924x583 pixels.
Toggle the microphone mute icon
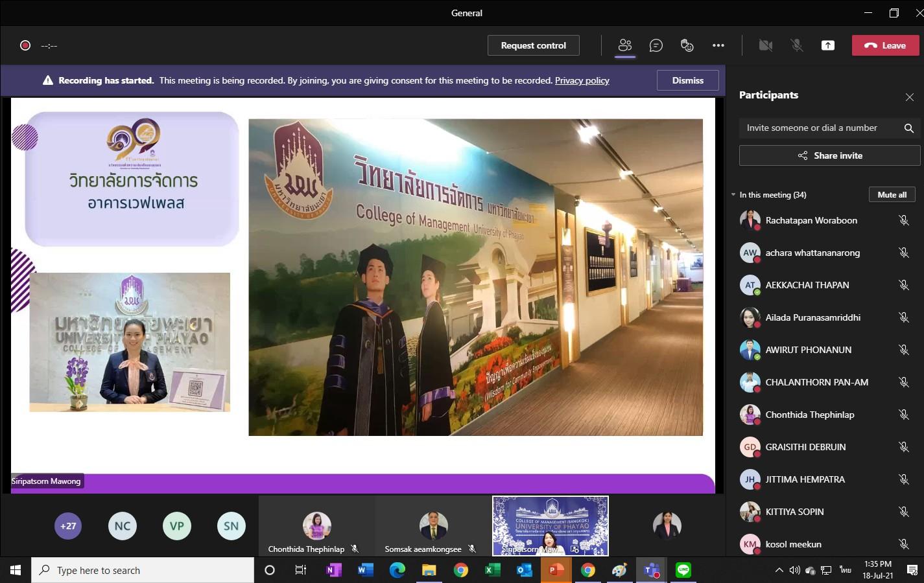797,45
